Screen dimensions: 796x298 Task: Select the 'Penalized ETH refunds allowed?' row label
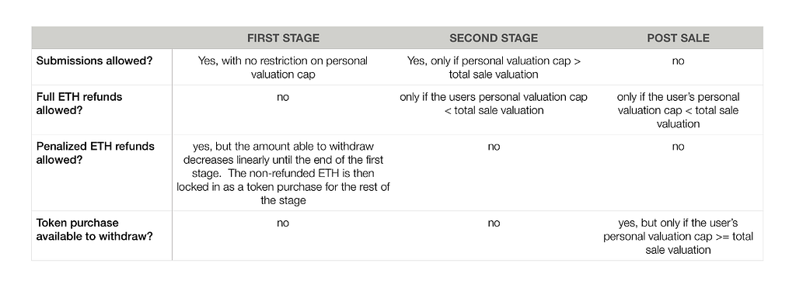(95, 153)
